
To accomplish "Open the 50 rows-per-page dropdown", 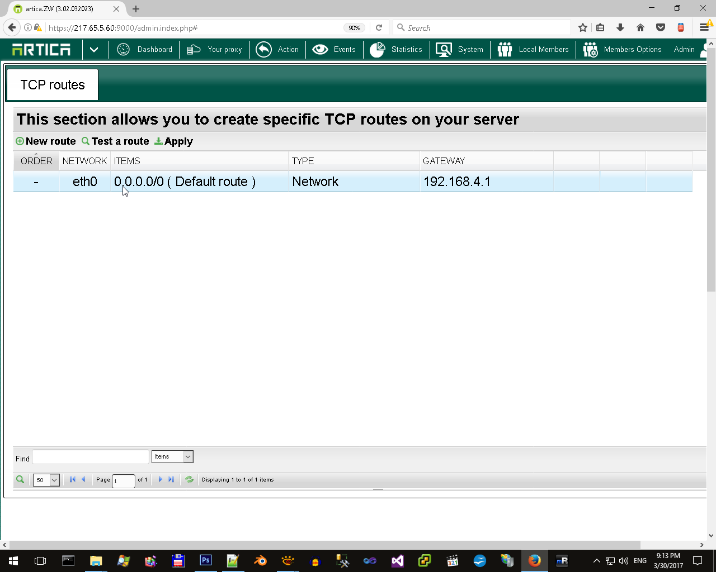I will point(46,480).
